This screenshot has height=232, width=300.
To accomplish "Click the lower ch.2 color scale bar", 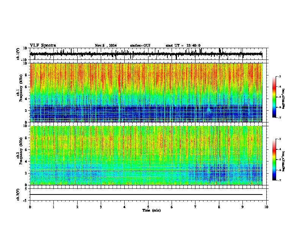I will pyautogui.click(x=274, y=160).
